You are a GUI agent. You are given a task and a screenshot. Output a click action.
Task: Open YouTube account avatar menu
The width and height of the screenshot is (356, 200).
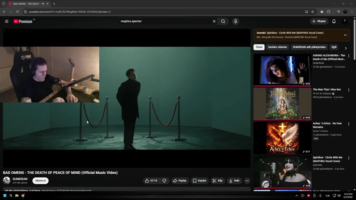click(x=345, y=21)
